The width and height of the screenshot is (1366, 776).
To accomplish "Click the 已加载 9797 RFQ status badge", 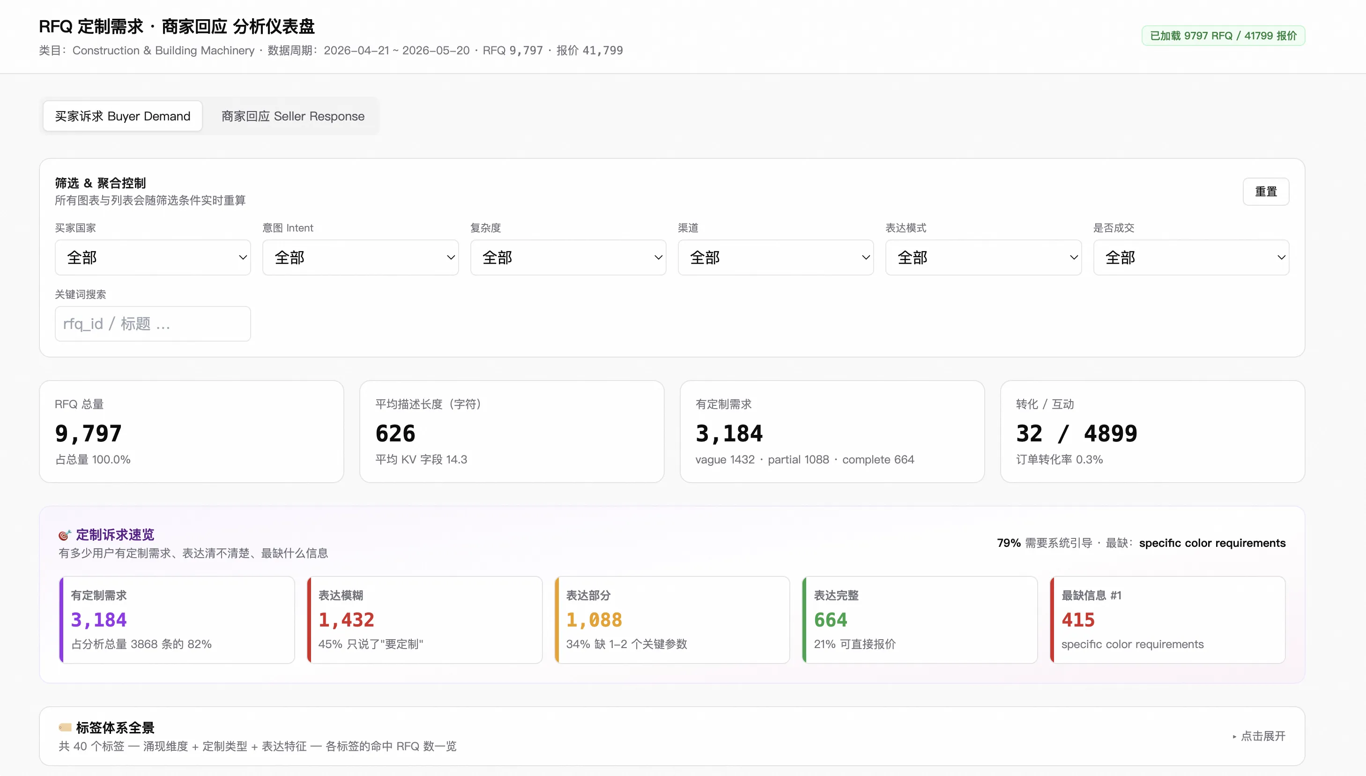I will [1223, 36].
